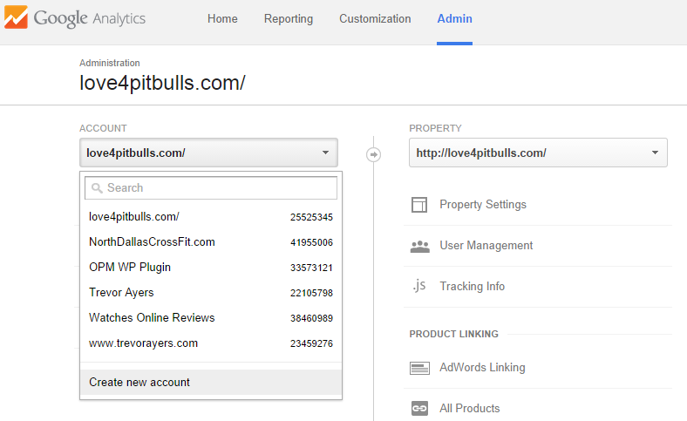
Task: Click the magnifier icon in the search box
Action: point(97,188)
